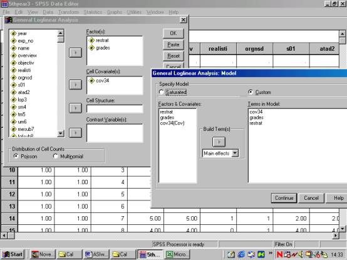Click the Start button on the taskbar
The image size is (347, 260).
pos(13,254)
